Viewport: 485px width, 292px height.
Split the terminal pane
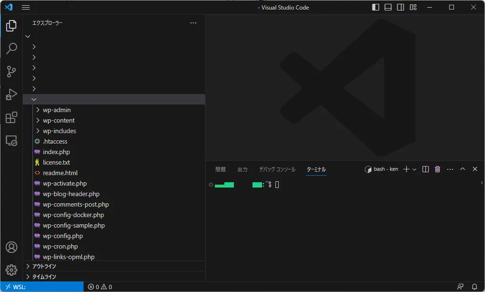(425, 169)
